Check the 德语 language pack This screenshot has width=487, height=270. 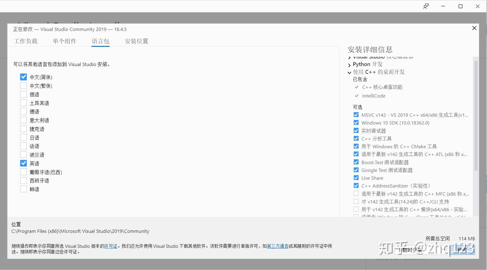coord(23,111)
